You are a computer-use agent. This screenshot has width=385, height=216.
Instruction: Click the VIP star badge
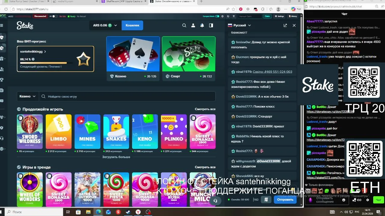(83, 59)
